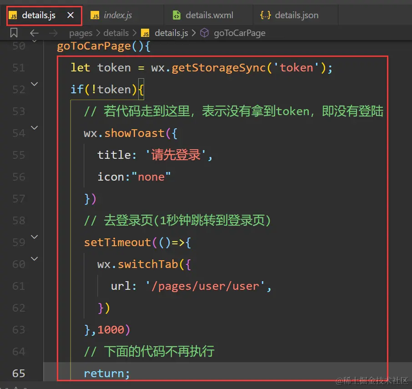Click line number 65 in the gutter
Screen dimensions: 412x389
pyautogui.click(x=19, y=373)
